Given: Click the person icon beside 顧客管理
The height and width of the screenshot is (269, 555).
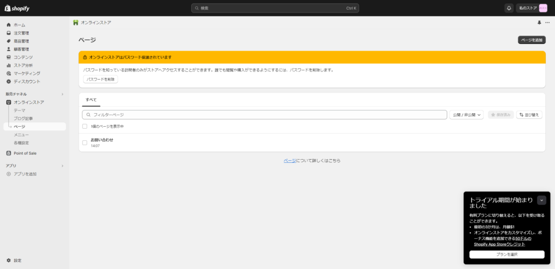Looking at the screenshot, I should point(9,49).
